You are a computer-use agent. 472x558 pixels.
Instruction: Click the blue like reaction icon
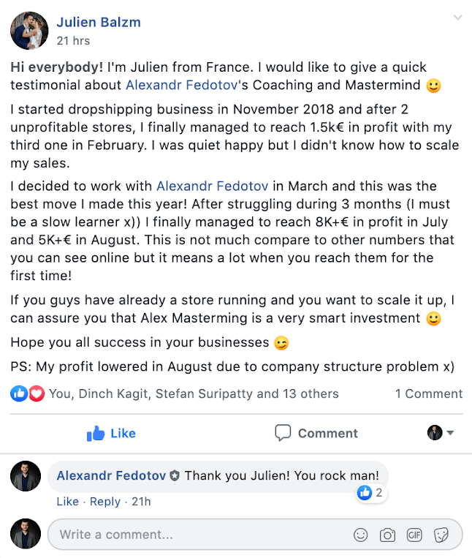(x=19, y=393)
